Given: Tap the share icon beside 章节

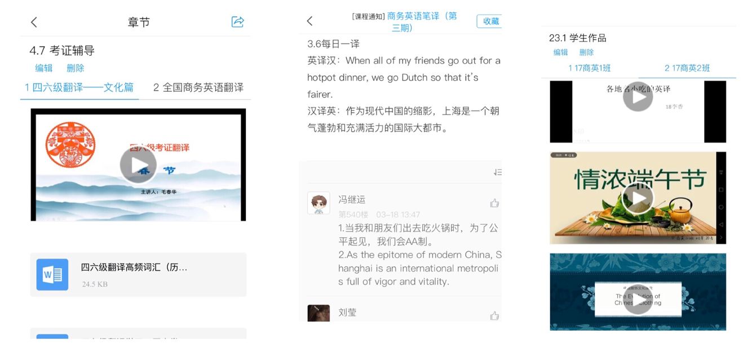Looking at the screenshot, I should [237, 22].
